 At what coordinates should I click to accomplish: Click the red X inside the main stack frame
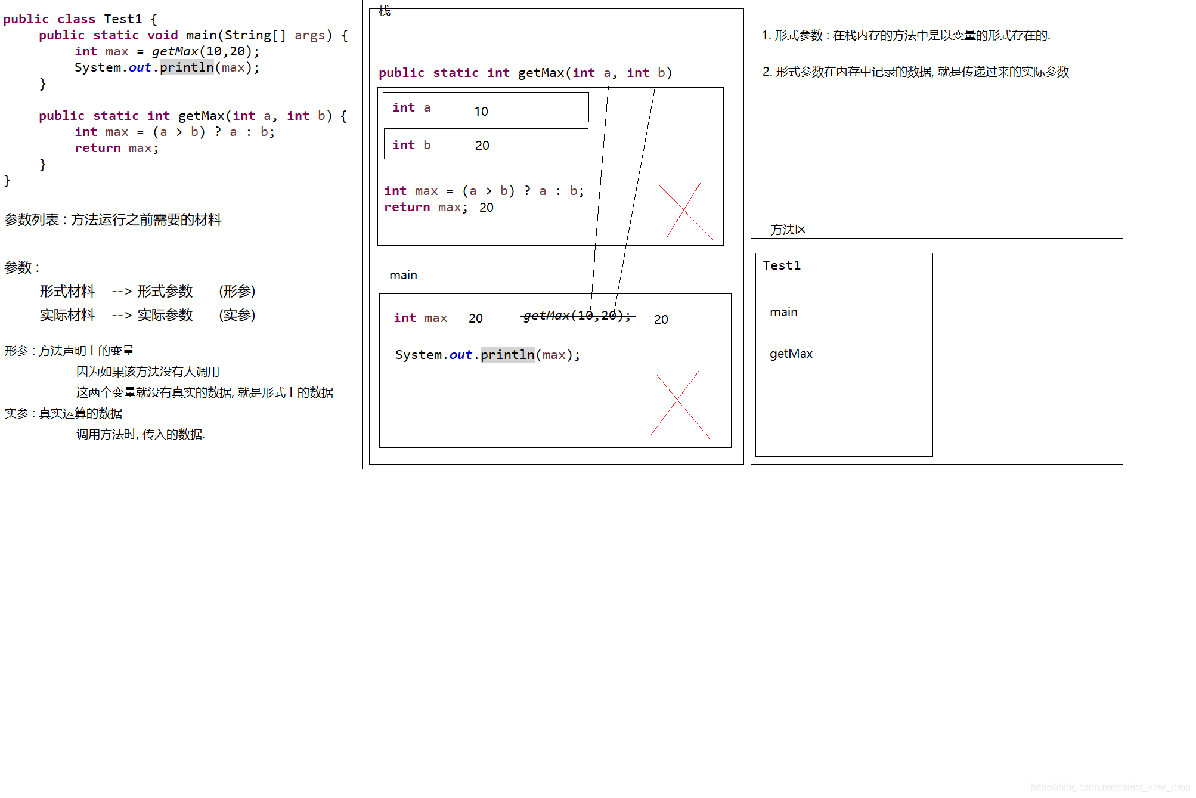(x=678, y=402)
